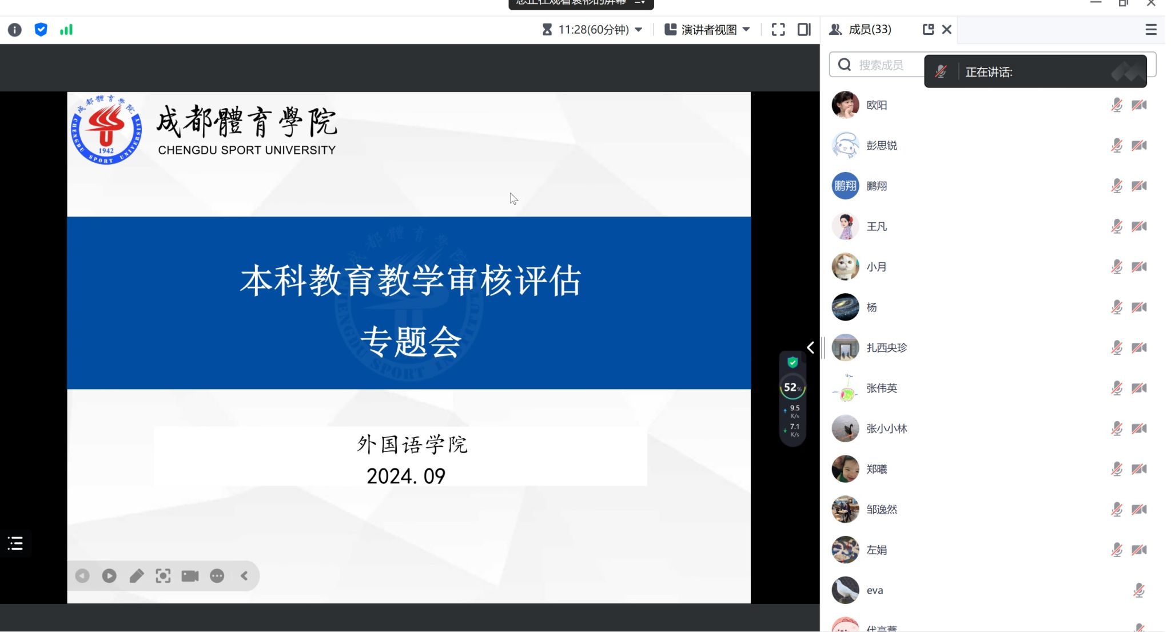Screen dimensions: 1171x632
Task: Check network signal strength bars icon
Action: (66, 30)
